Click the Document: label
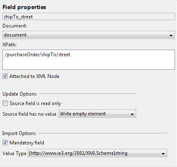Viewport: 177px width, 167px height. [x=14, y=26]
